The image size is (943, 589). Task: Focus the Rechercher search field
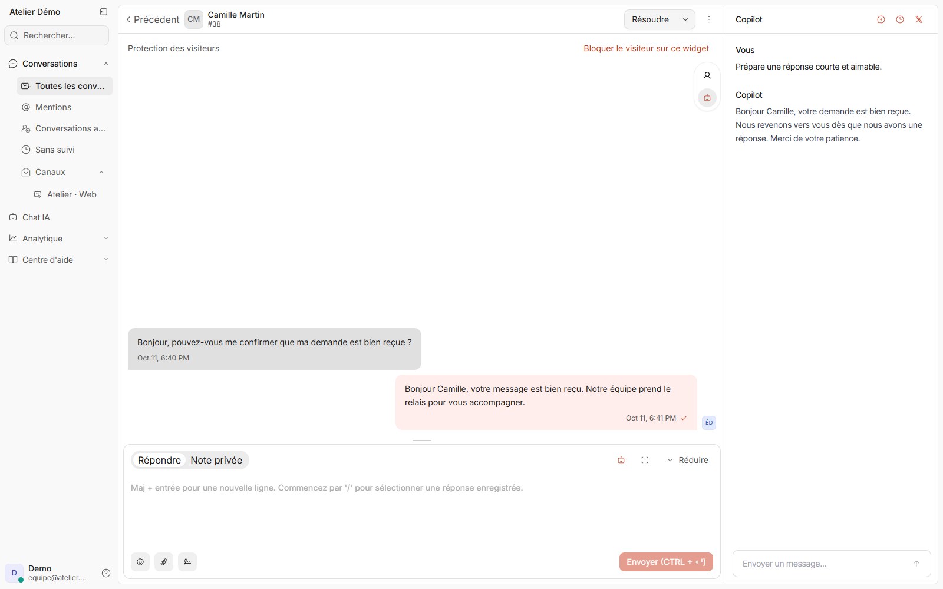click(x=57, y=35)
